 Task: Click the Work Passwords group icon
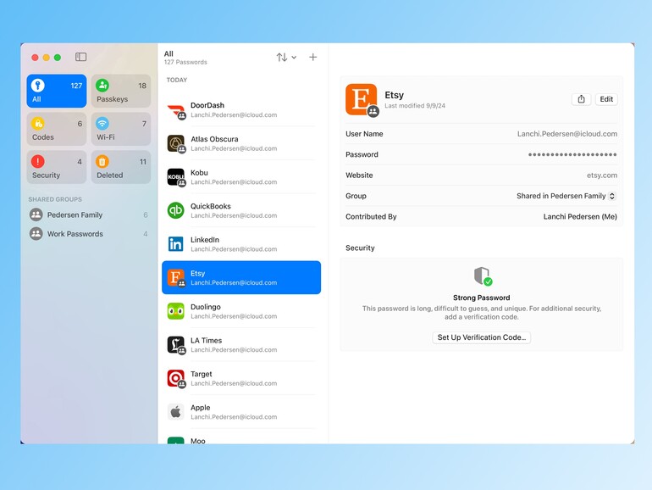[x=36, y=234]
